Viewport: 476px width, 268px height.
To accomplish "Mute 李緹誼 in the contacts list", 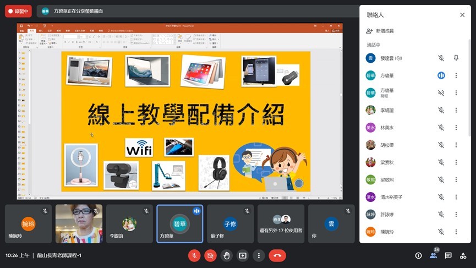I will pos(441,110).
